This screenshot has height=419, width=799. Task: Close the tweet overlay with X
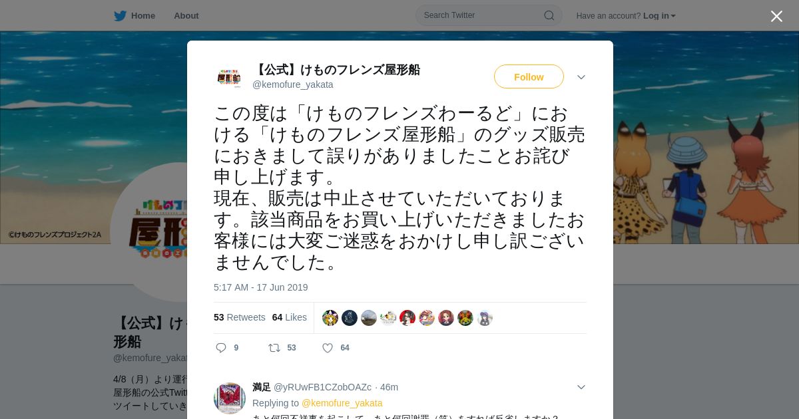[x=776, y=16]
